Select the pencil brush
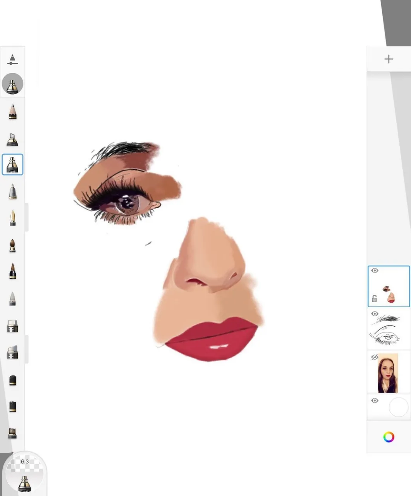 (x=12, y=112)
